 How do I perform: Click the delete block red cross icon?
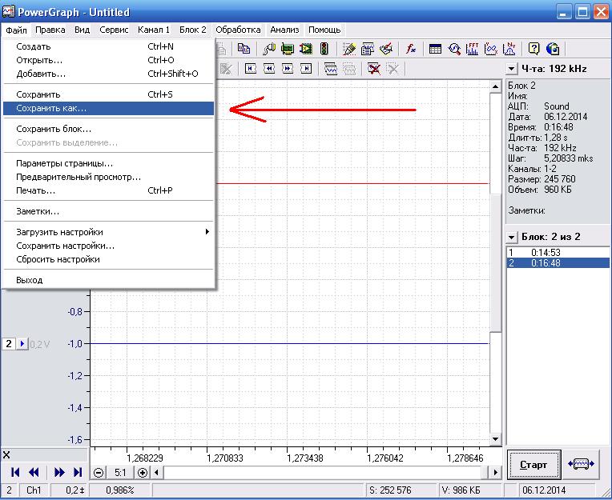tap(373, 69)
